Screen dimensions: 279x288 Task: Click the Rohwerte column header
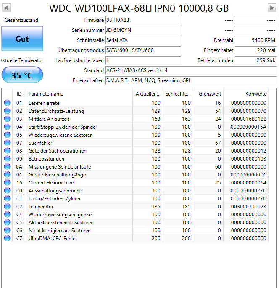tap(246, 94)
